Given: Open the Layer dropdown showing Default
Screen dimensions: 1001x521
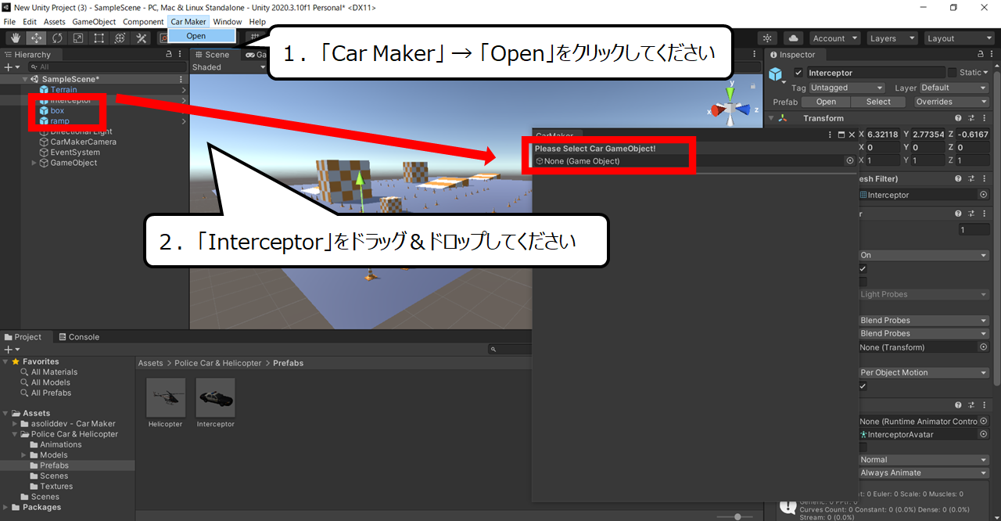Looking at the screenshot, I should tap(953, 88).
